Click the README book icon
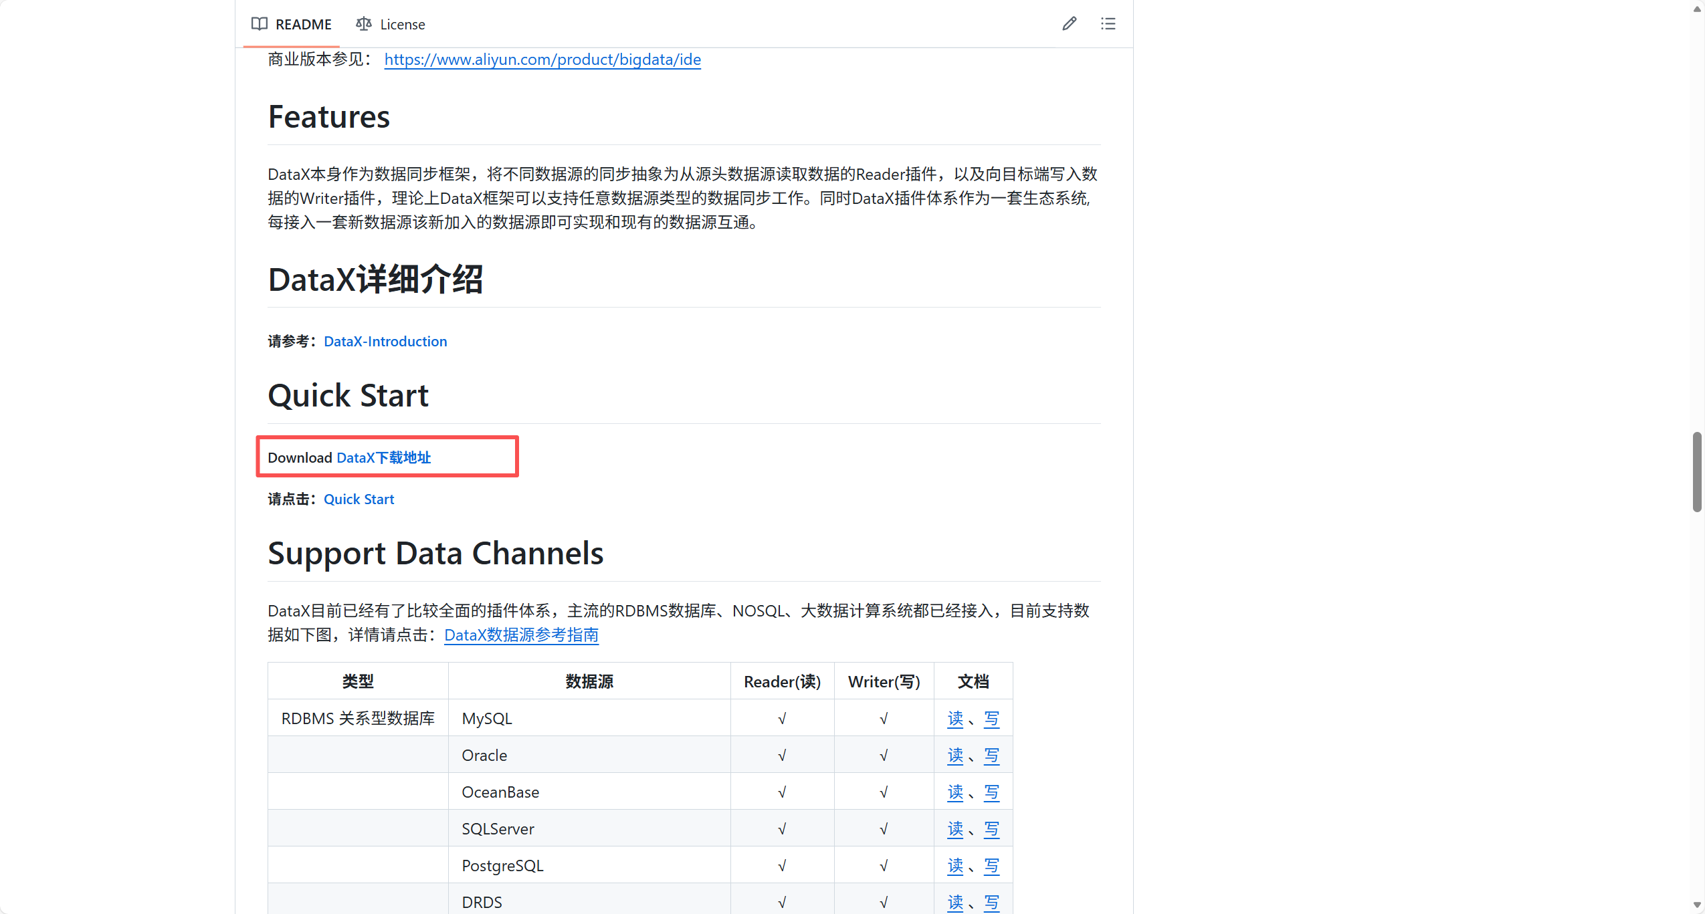 [x=259, y=24]
